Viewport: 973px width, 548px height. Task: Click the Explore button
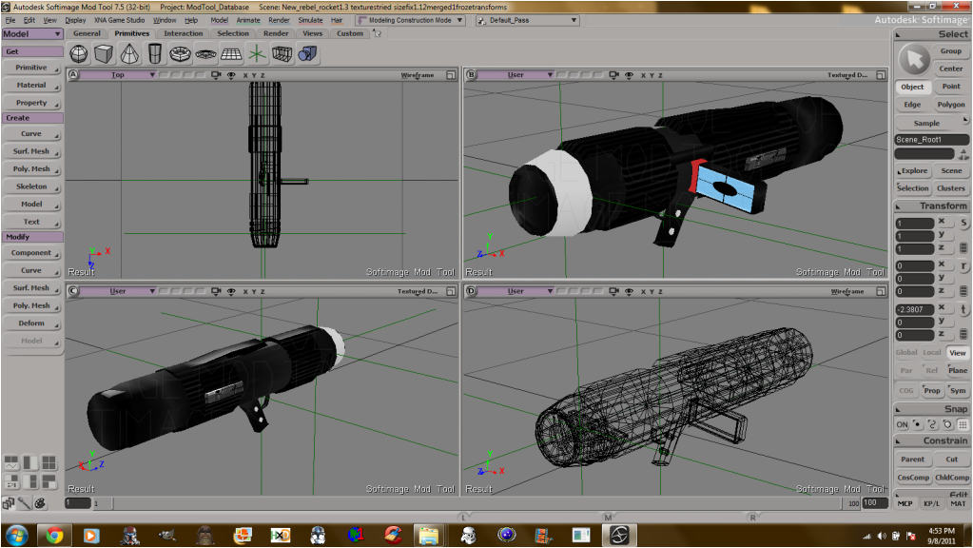(x=913, y=170)
